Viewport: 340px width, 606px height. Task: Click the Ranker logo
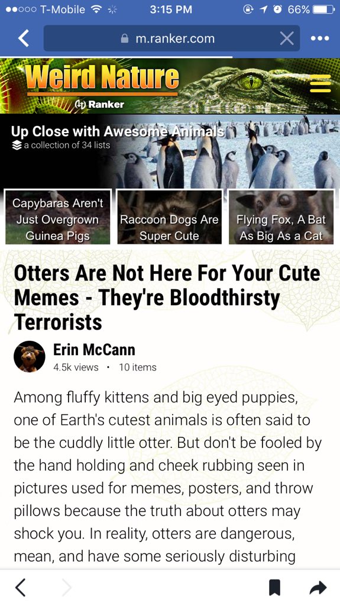(100, 104)
